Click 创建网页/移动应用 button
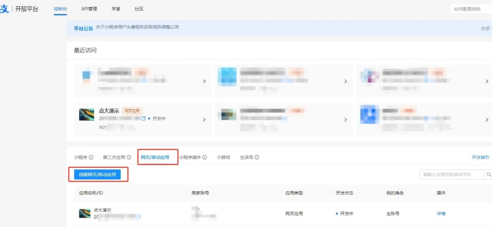 97,175
